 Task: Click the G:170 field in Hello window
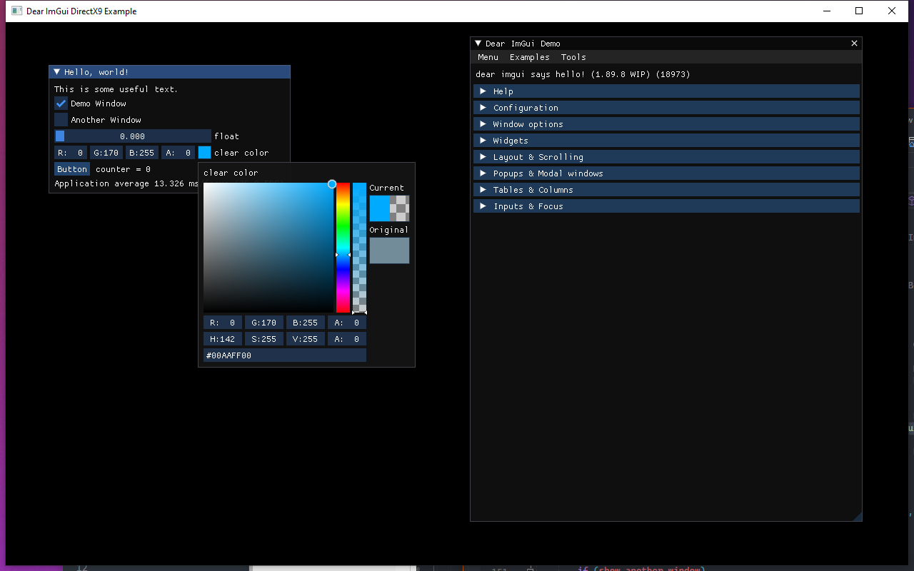coord(106,153)
